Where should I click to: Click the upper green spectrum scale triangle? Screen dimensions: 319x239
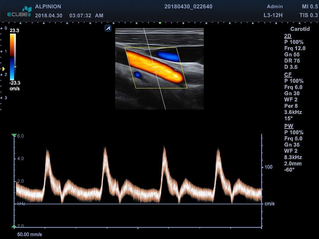pyautogui.click(x=14, y=135)
